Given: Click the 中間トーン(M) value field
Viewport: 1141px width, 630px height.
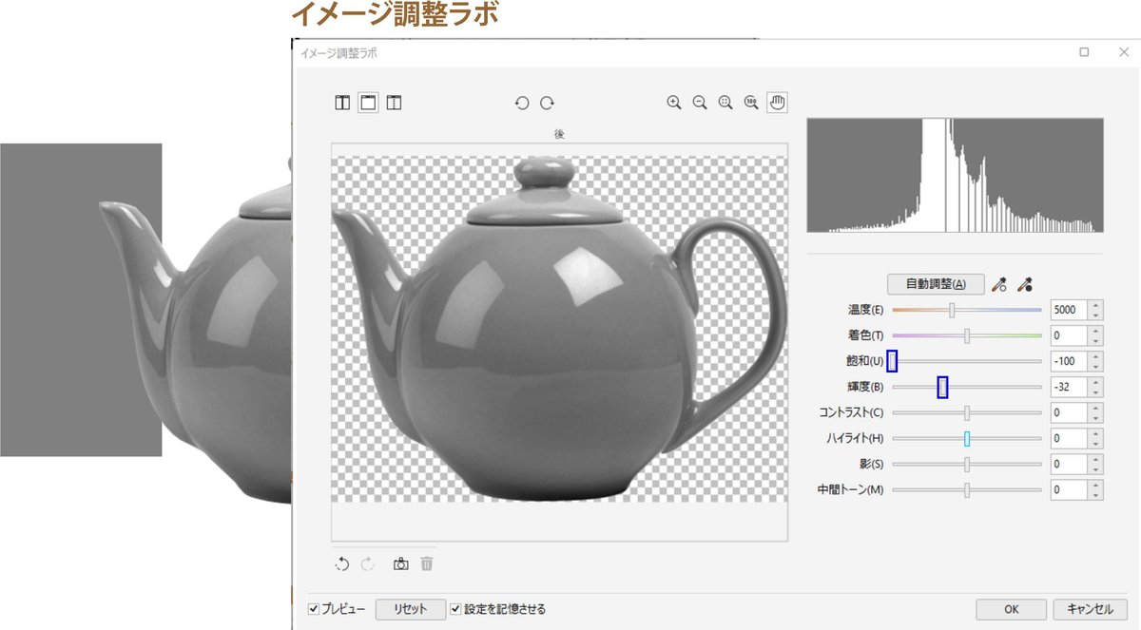Looking at the screenshot, I should pos(1069,489).
